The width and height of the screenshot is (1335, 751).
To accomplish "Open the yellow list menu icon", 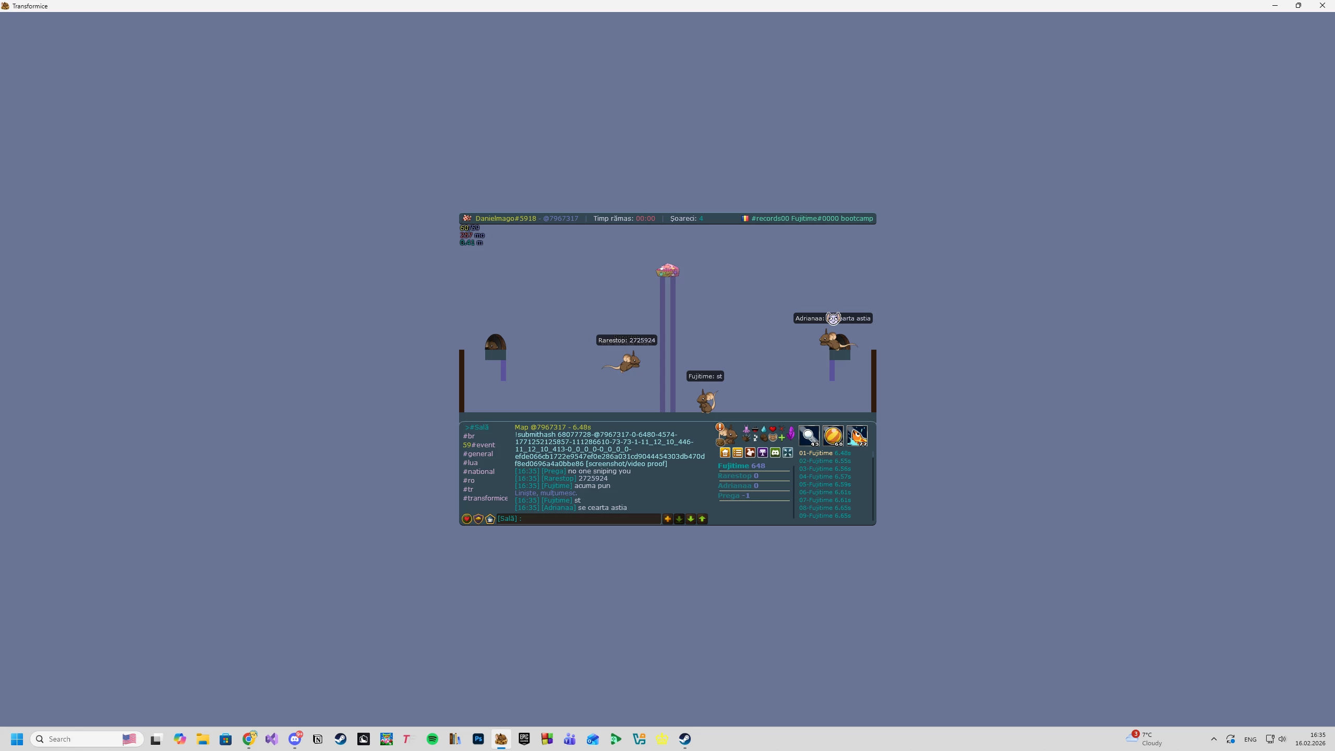I will point(737,452).
